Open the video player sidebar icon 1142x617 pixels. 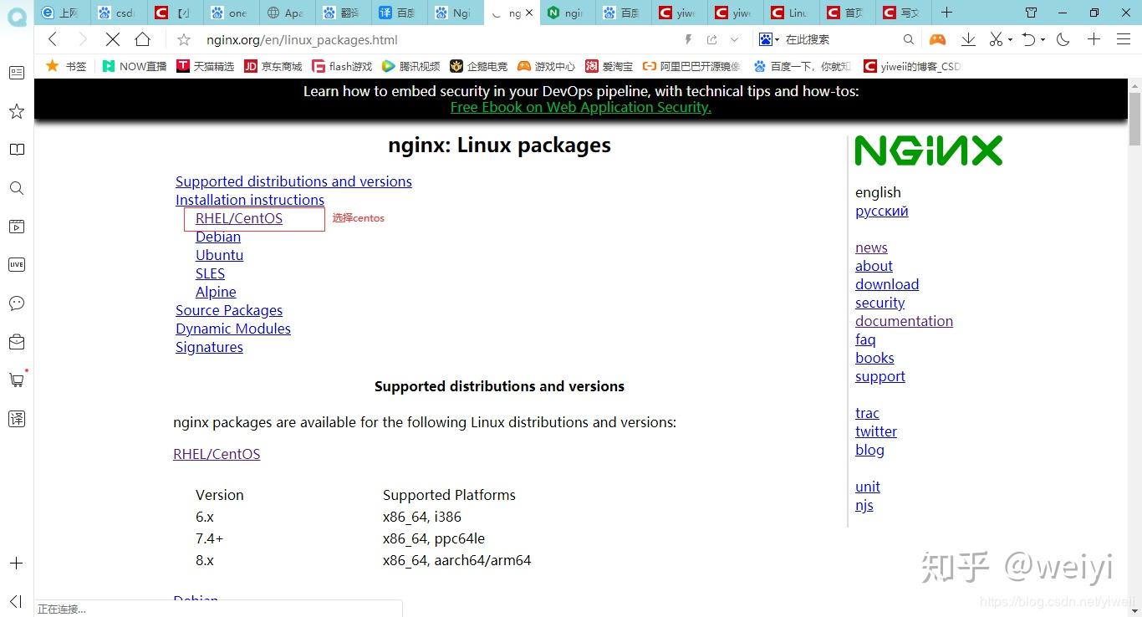pyautogui.click(x=17, y=227)
